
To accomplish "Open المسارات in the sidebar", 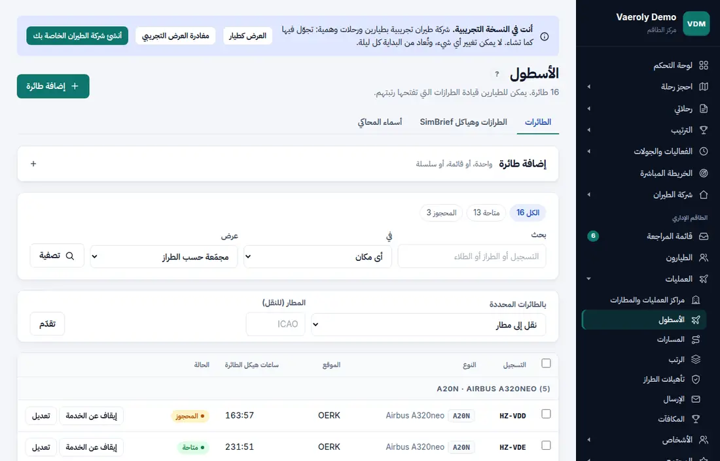I will point(671,339).
